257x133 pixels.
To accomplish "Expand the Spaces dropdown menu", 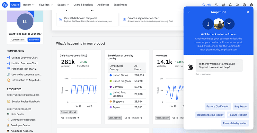I will 63,5.
